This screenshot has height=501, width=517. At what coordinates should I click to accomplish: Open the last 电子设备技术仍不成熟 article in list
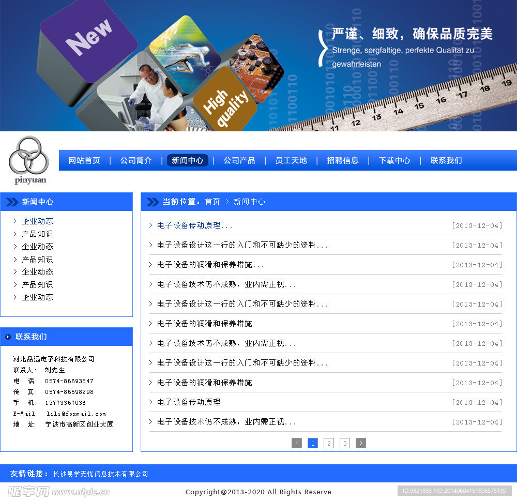coord(226,421)
